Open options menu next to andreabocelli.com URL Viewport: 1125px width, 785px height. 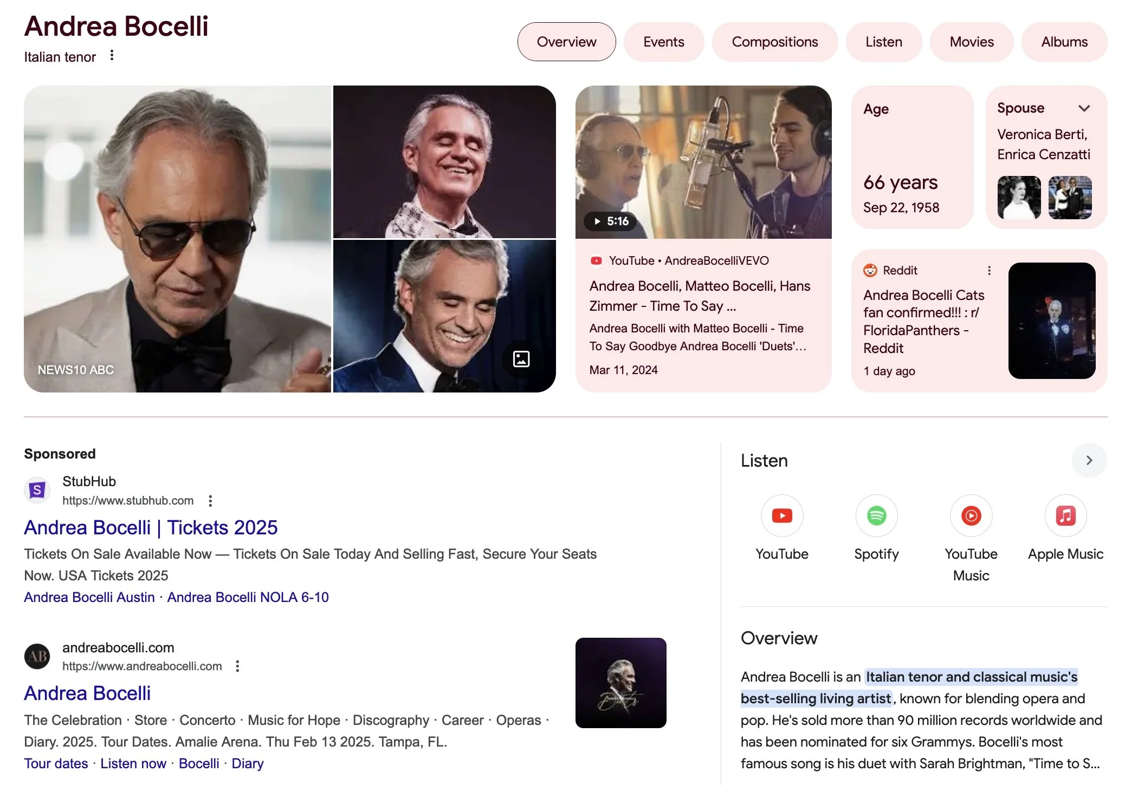[x=237, y=666]
